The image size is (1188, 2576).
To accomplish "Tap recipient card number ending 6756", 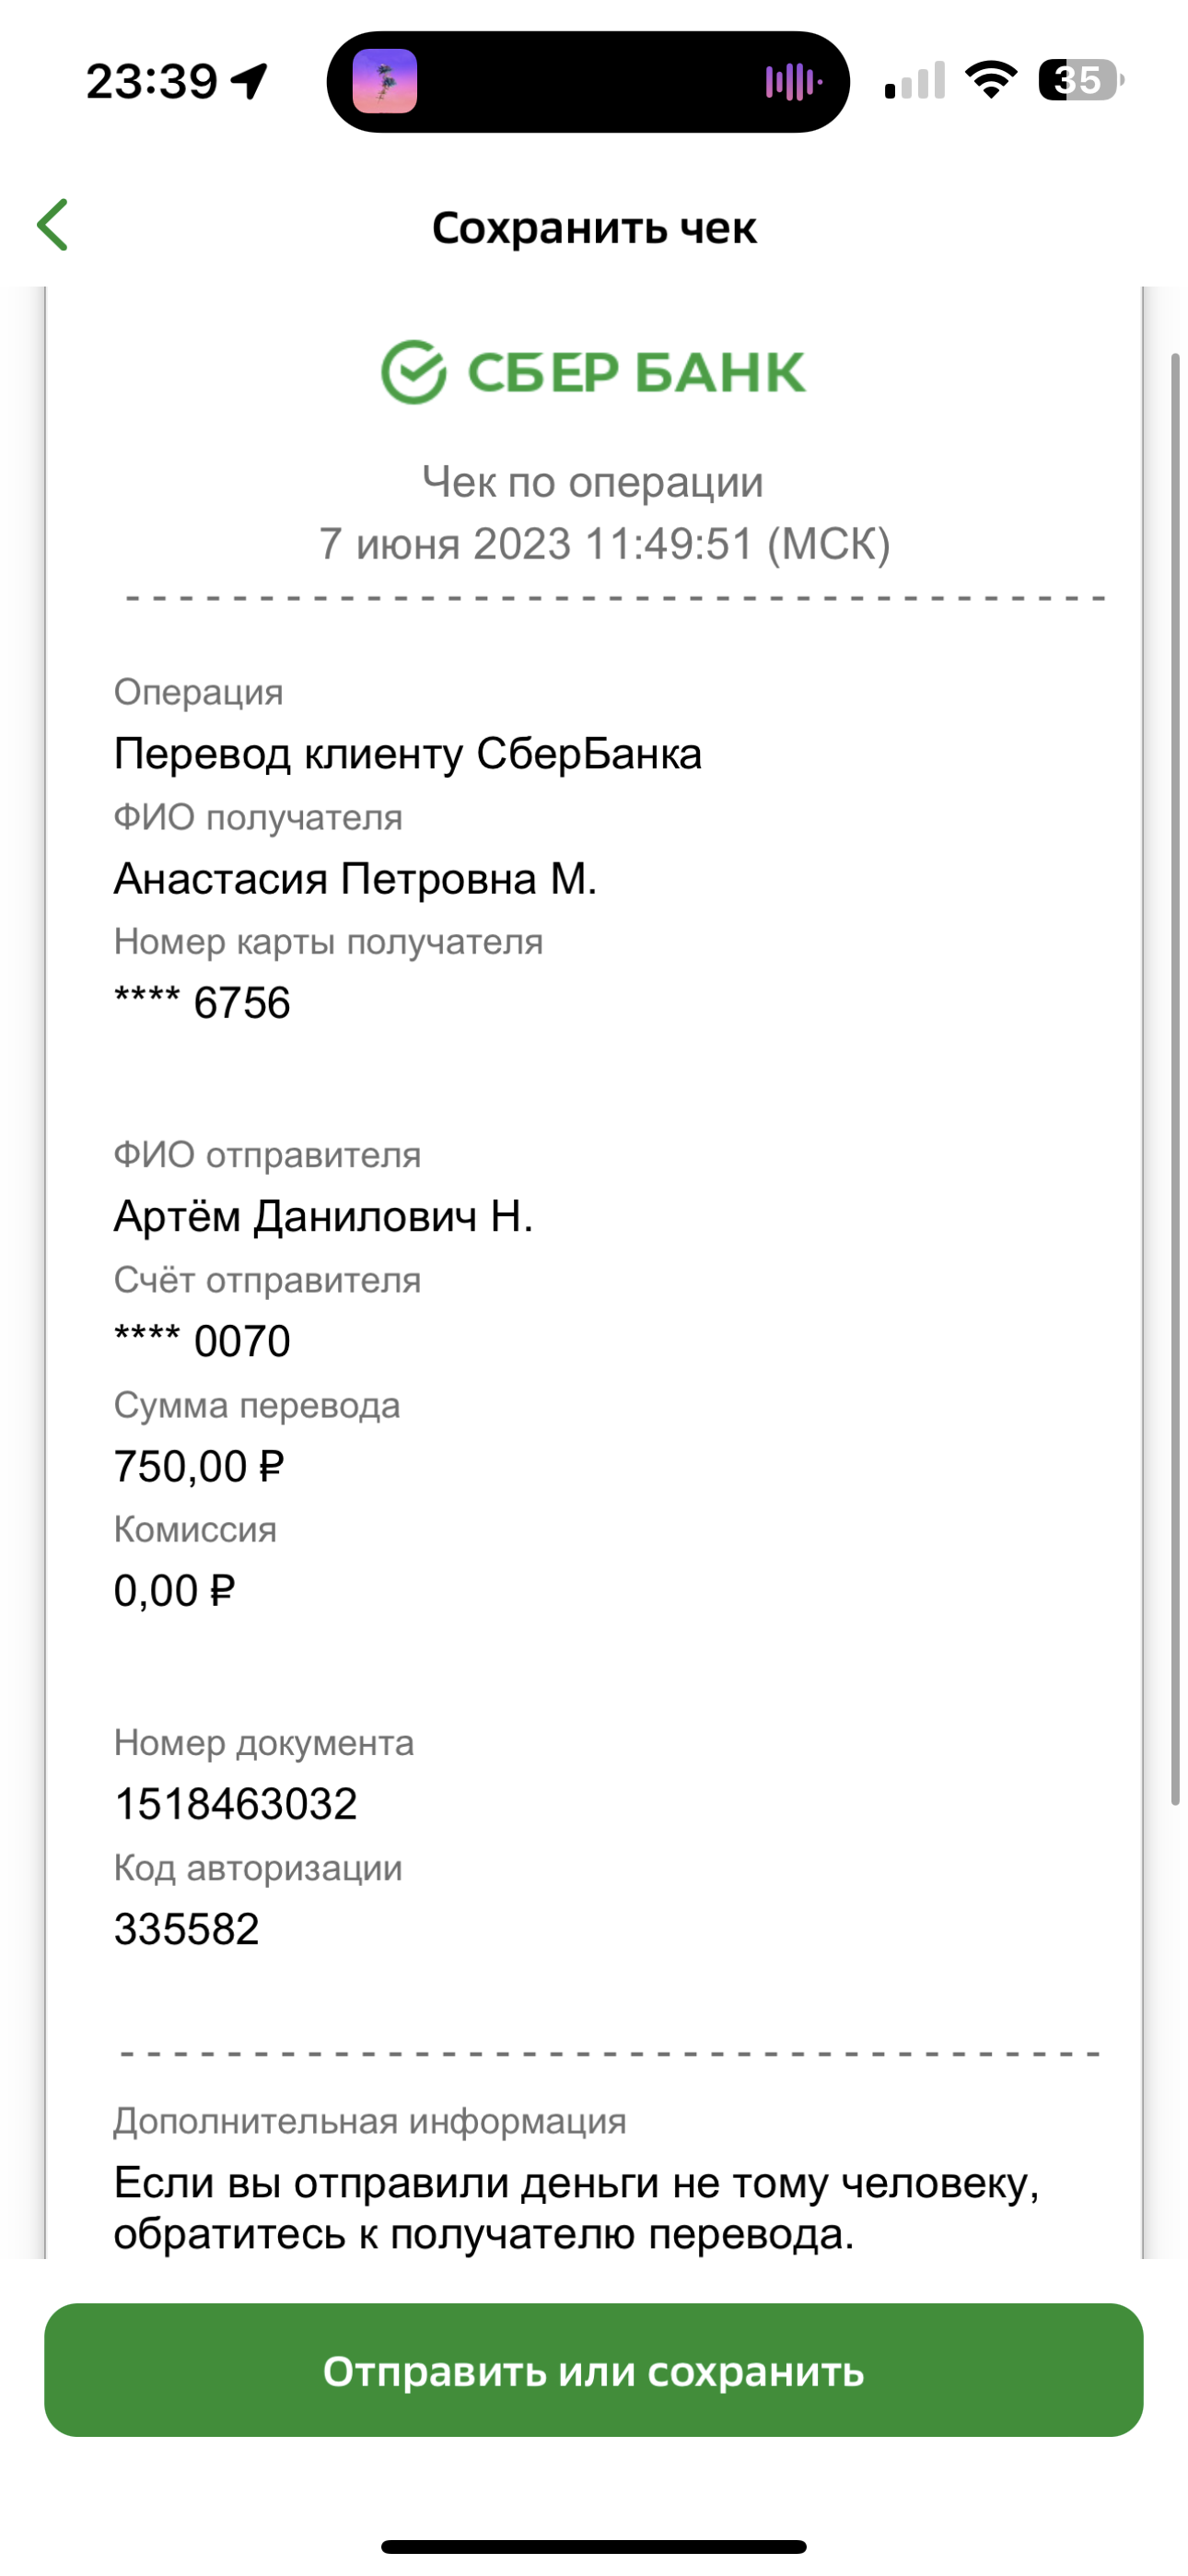I will (202, 1003).
